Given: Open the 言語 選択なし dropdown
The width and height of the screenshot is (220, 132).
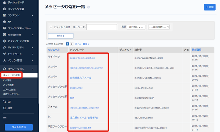Looking at the screenshot, I should (x=136, y=27).
